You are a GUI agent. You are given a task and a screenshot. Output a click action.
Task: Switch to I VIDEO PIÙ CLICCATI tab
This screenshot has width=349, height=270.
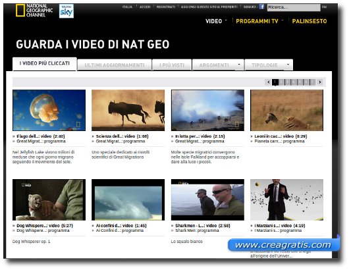pyautogui.click(x=45, y=64)
